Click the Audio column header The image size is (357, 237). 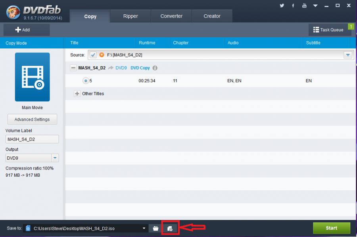tap(233, 43)
